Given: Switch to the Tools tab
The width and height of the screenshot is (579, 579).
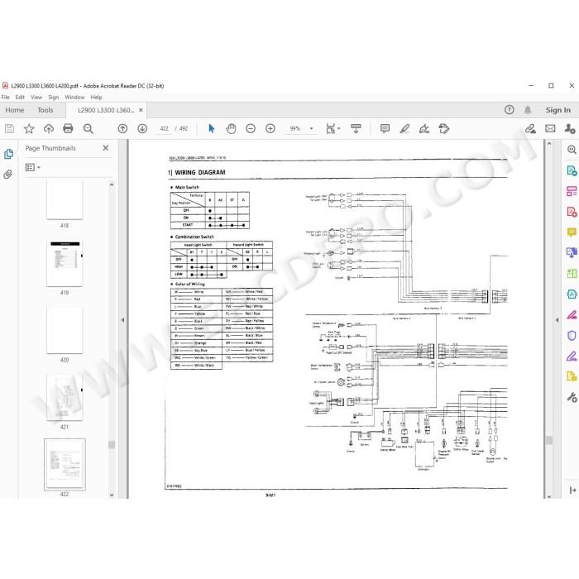Looking at the screenshot, I should (x=45, y=110).
